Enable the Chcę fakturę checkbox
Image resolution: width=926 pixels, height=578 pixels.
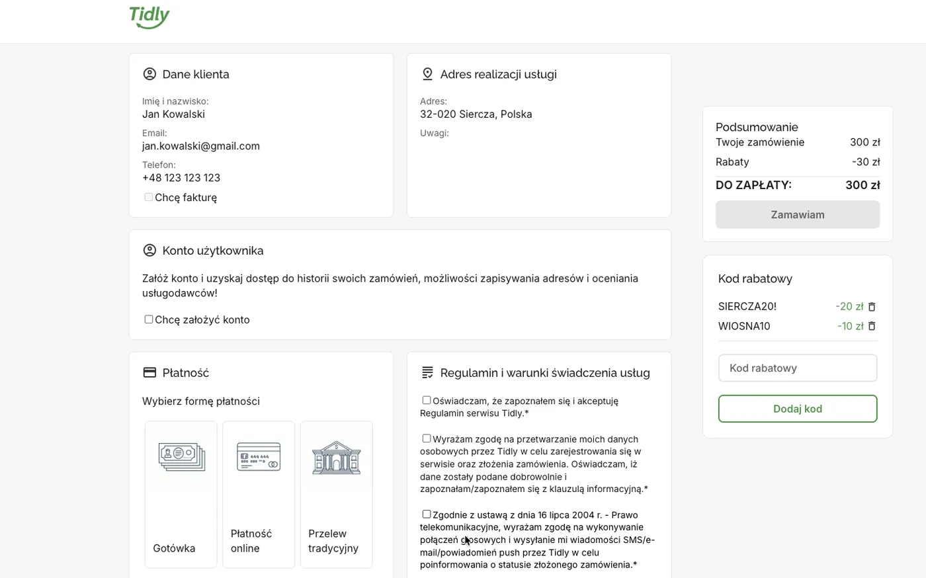[149, 197]
